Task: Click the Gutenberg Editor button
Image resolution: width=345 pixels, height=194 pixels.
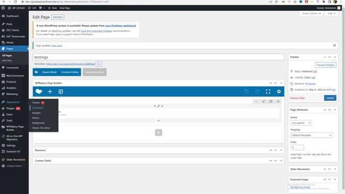Action: pyautogui.click(x=95, y=72)
